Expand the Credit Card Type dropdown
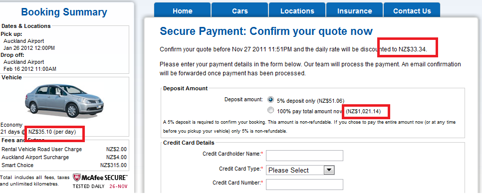This screenshot has height=194, width=482. [x=300, y=170]
